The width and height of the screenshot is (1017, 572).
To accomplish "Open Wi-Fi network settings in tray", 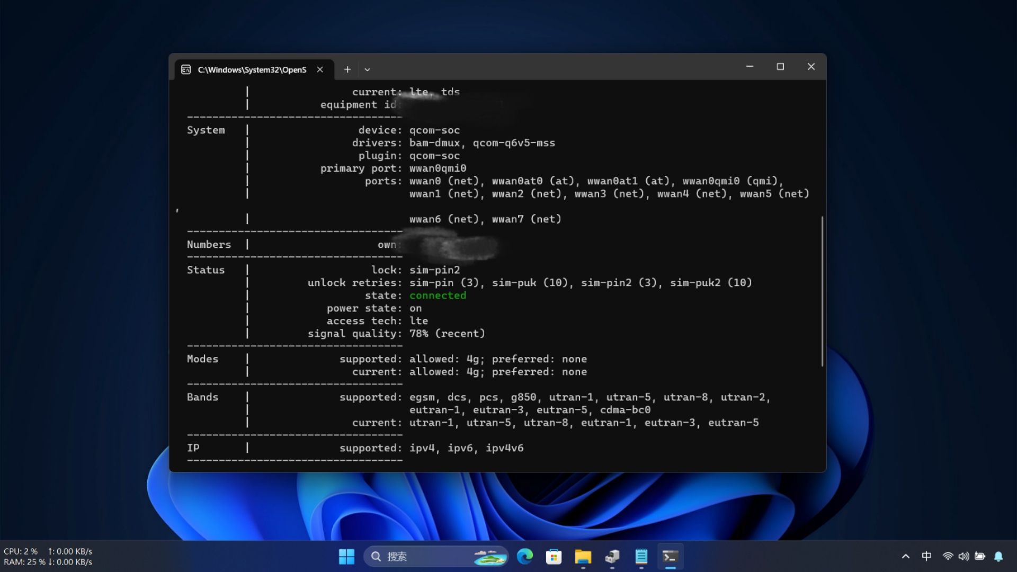I will [948, 556].
